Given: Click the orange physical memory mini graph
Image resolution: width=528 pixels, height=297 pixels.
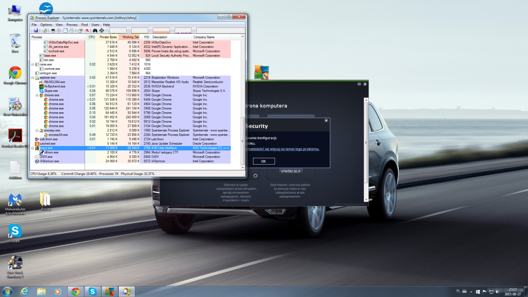Looking at the screenshot, I should pos(161,30).
